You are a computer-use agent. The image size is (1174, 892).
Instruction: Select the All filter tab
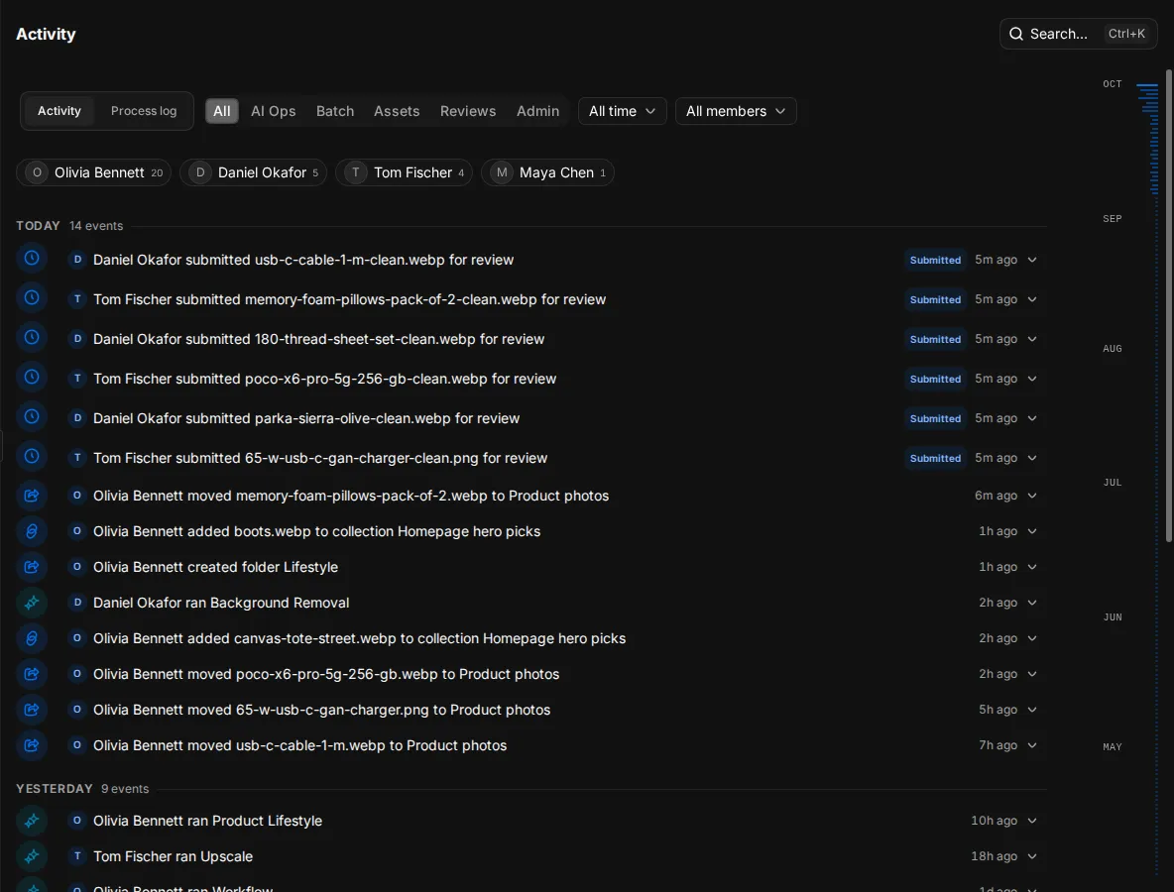222,111
